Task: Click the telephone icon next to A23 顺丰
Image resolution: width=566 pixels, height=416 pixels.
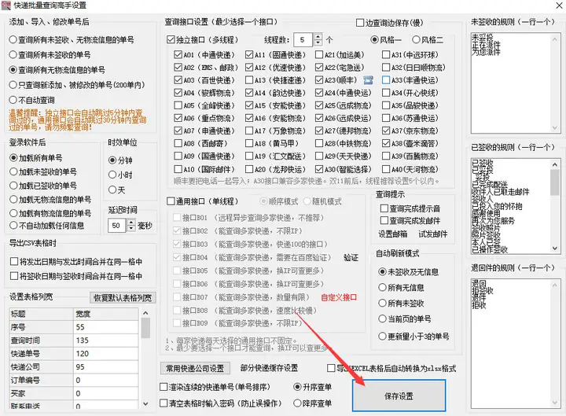Action: tap(368, 79)
